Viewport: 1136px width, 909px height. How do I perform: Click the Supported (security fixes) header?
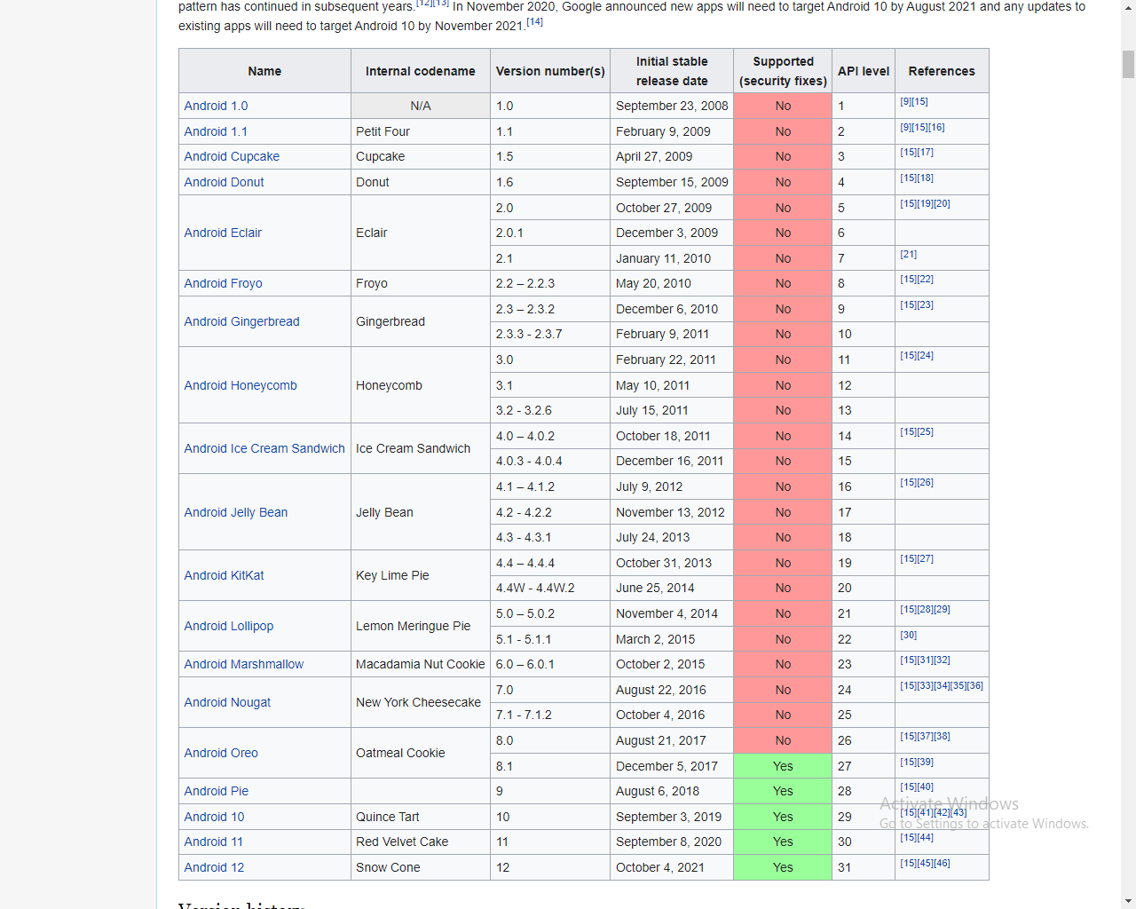point(783,71)
